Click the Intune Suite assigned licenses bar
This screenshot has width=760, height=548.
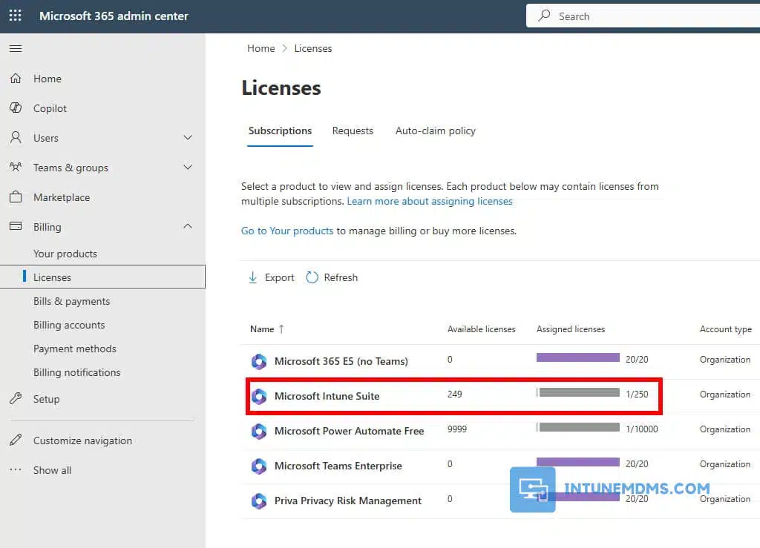(577, 392)
